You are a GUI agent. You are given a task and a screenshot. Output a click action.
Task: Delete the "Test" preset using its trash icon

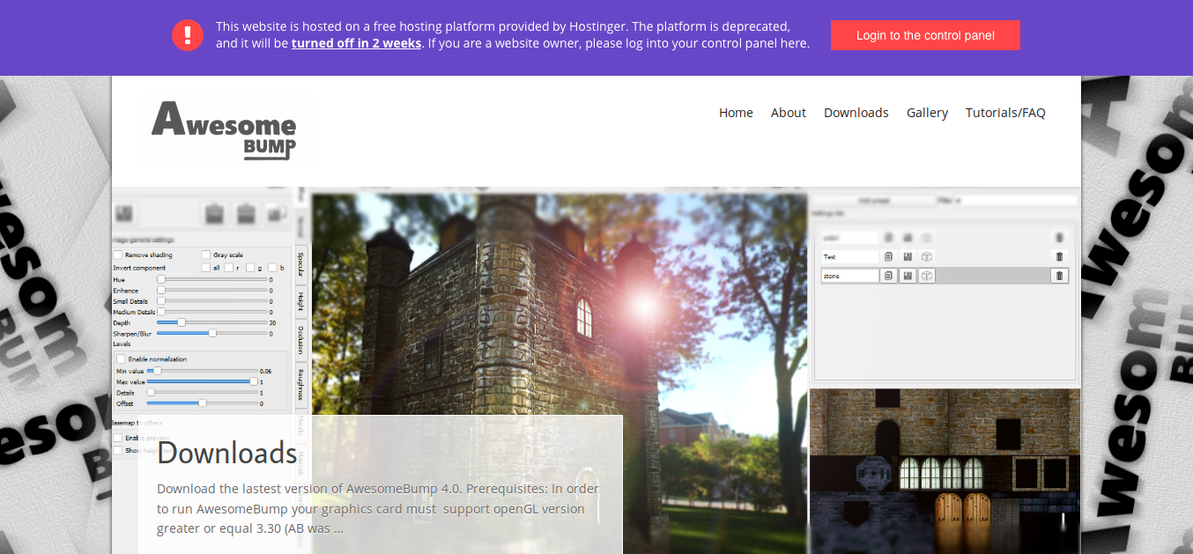(1059, 256)
